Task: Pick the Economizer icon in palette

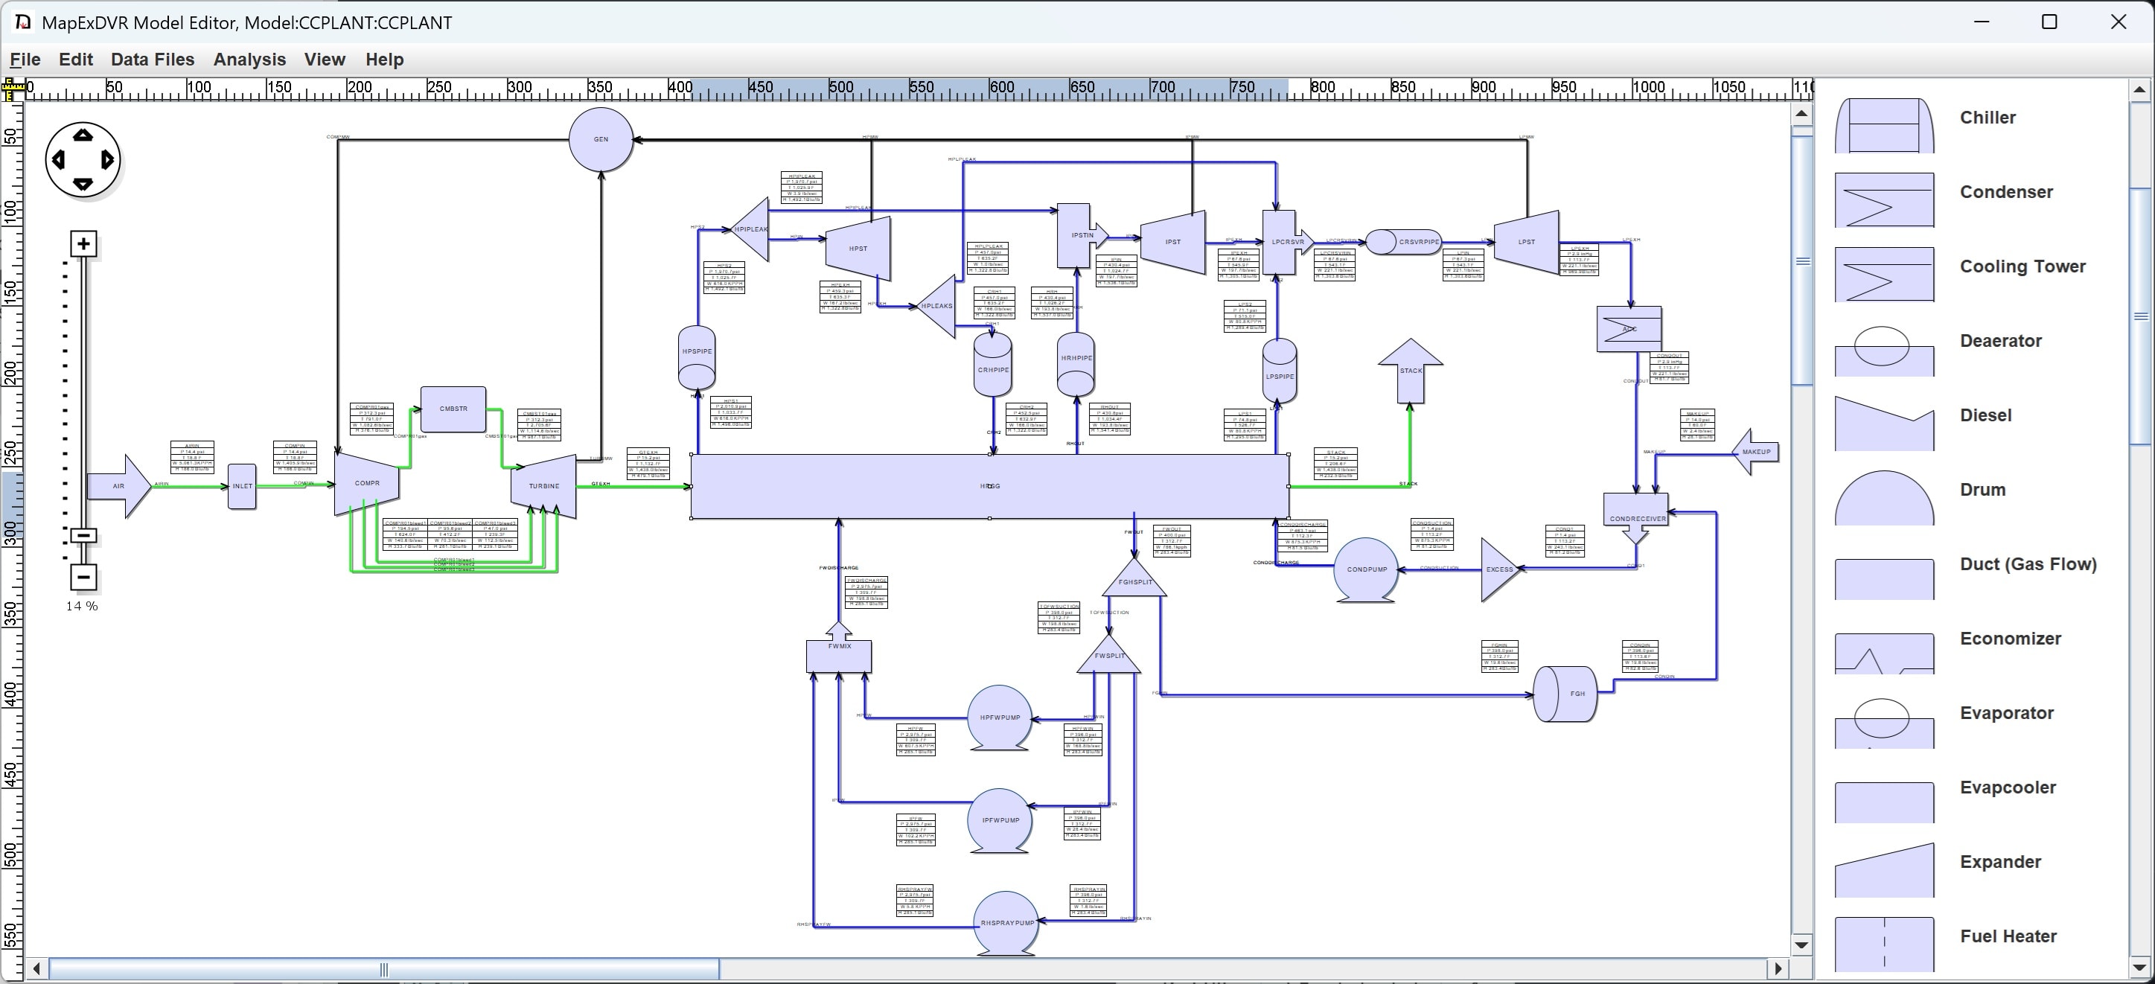Action: click(1884, 653)
